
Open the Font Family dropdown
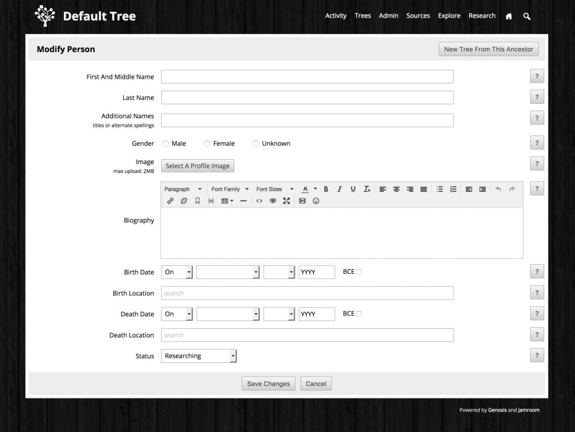tap(230, 189)
